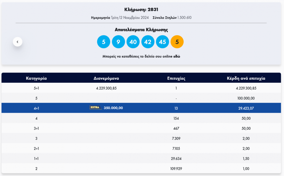Click the orange bonus ball 5
284x176 pixels.
coord(177,42)
